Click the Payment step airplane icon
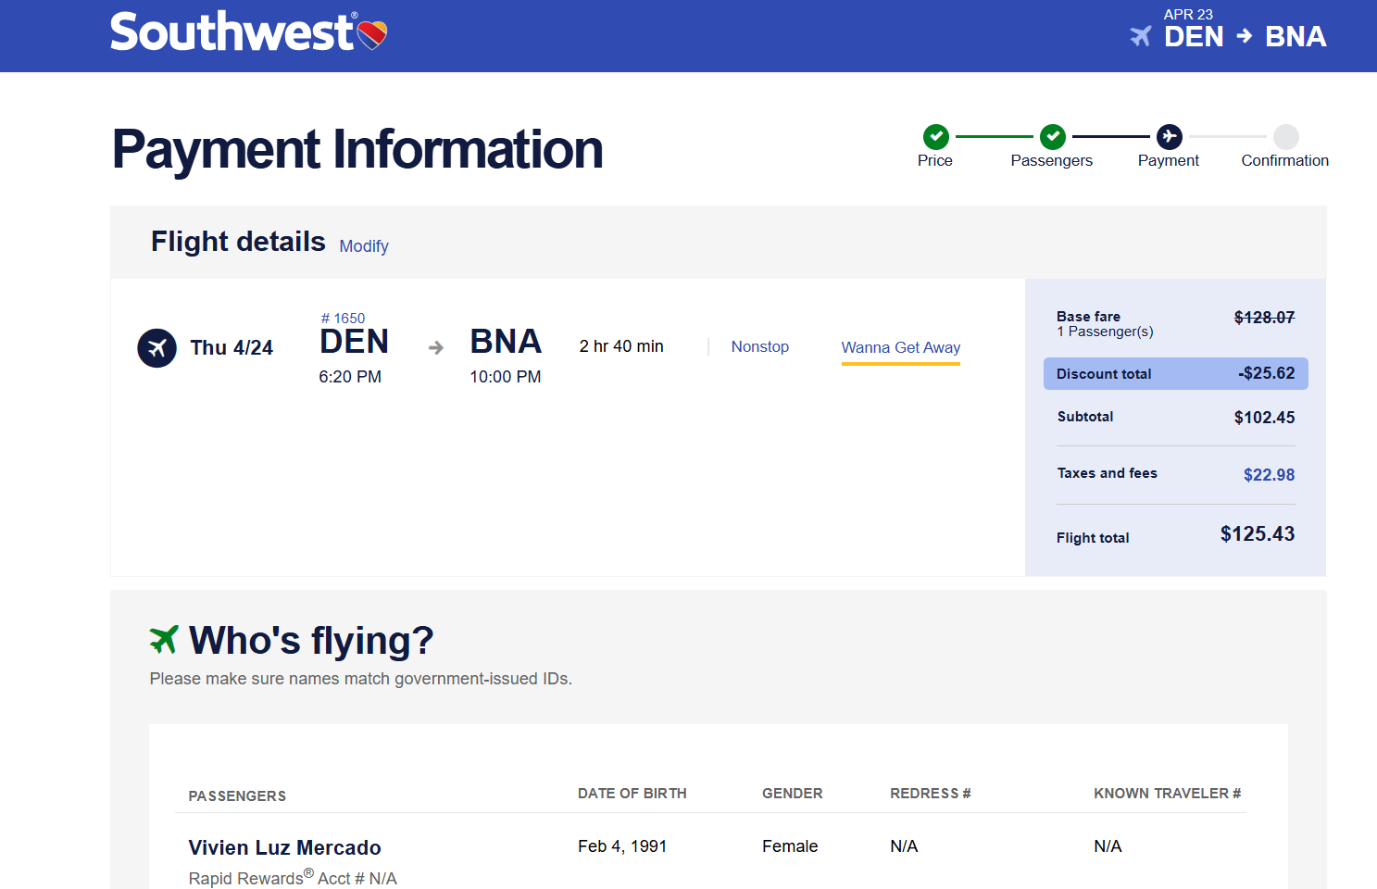Image resolution: width=1377 pixels, height=889 pixels. (x=1169, y=137)
